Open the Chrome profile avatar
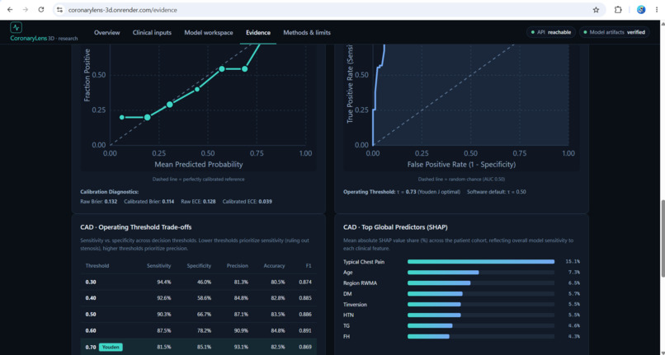 pyautogui.click(x=641, y=10)
